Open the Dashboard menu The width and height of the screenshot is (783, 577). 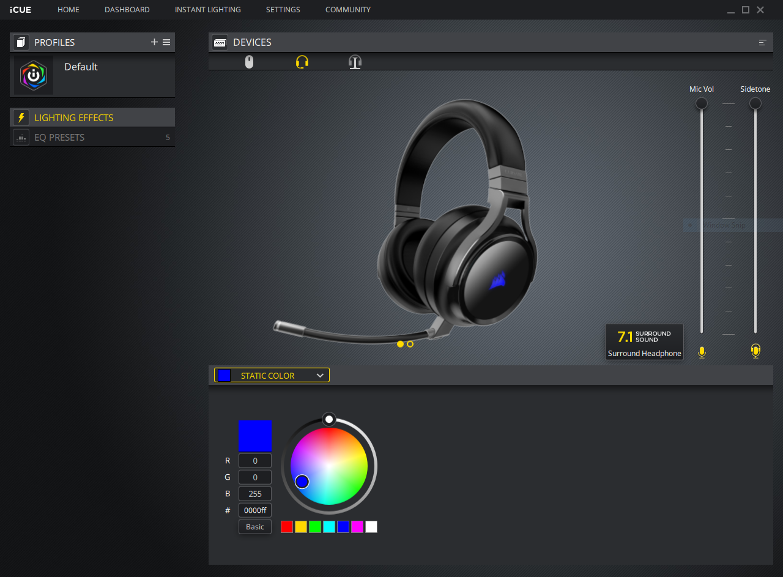pyautogui.click(x=127, y=10)
